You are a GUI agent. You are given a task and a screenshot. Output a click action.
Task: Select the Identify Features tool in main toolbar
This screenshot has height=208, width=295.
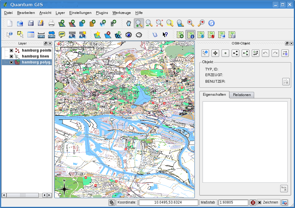point(9,35)
